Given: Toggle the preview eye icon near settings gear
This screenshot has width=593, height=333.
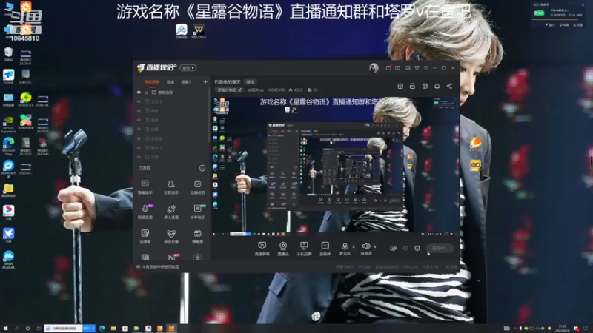Looking at the screenshot, I should (405, 248).
